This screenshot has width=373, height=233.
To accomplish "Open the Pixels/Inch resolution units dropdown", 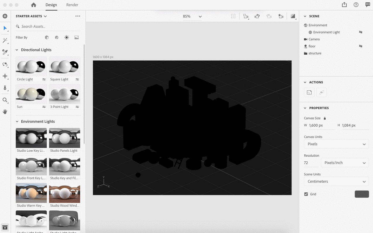I will pos(345,163).
